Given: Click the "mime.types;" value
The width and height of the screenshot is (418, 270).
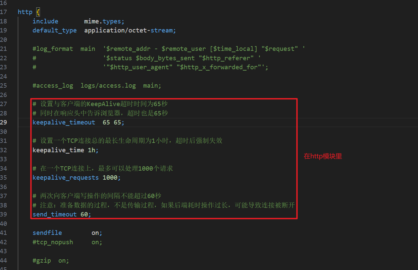Looking at the screenshot, I should click(x=104, y=21).
